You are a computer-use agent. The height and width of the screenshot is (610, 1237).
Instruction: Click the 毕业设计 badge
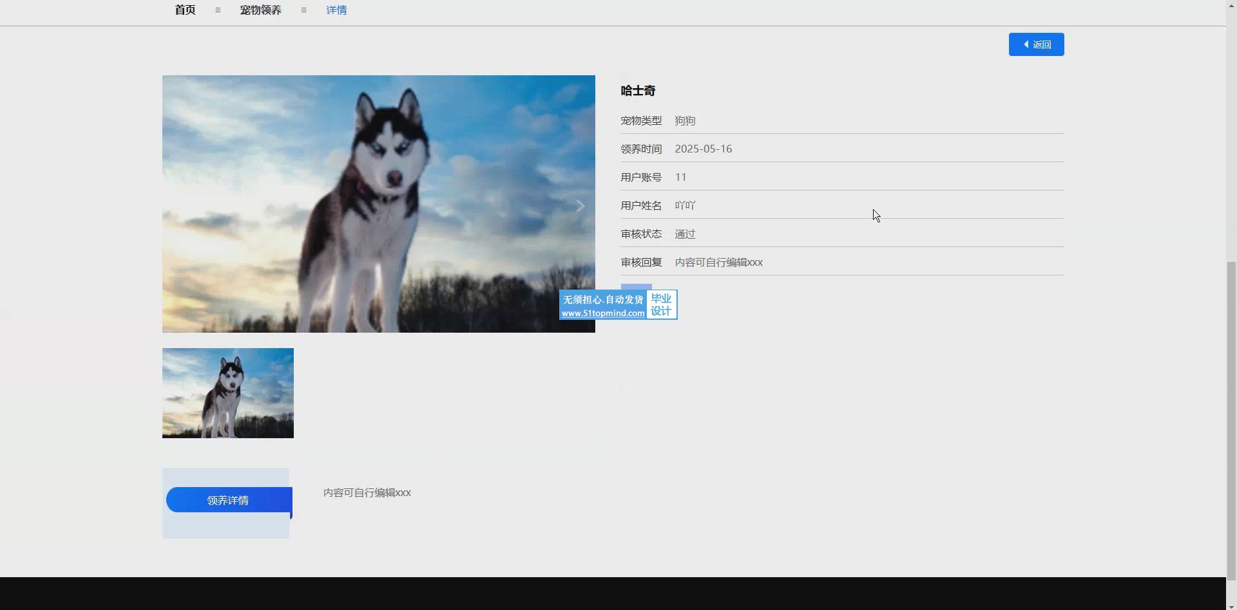tap(662, 304)
